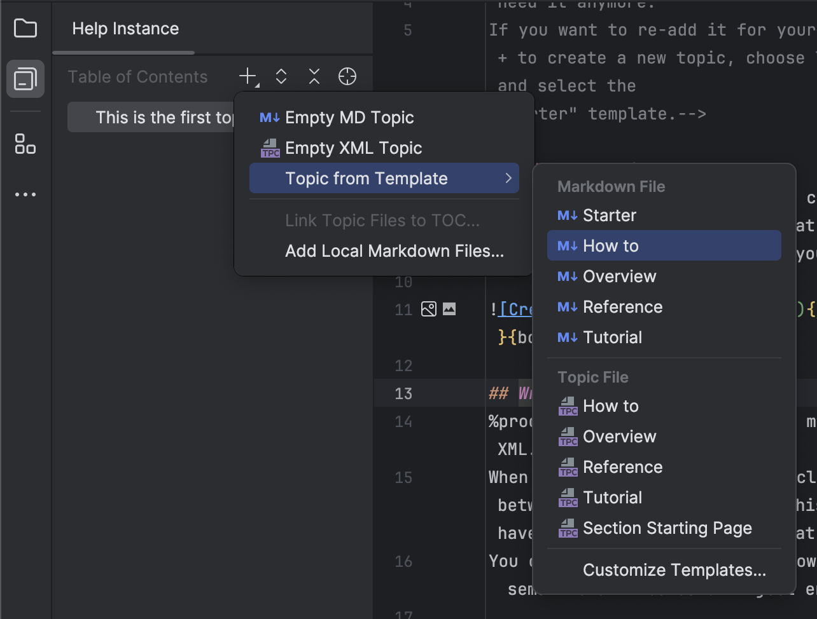This screenshot has height=619, width=817.
Task: Open Customize Templates settings
Action: click(674, 570)
